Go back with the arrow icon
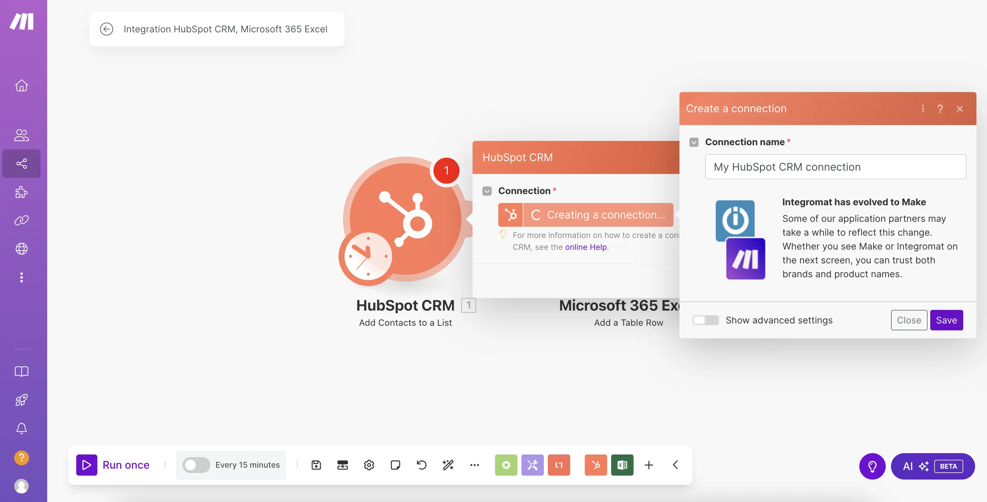 coord(107,29)
